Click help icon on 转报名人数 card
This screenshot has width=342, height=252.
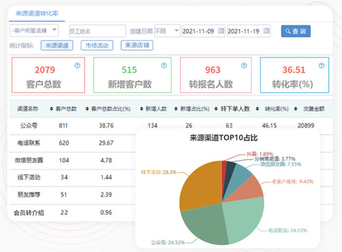[244, 65]
